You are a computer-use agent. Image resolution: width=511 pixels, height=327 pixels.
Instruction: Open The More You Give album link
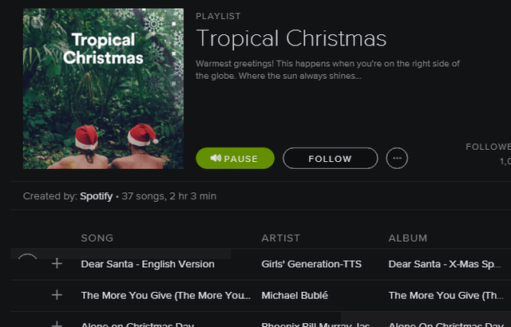tap(446, 295)
